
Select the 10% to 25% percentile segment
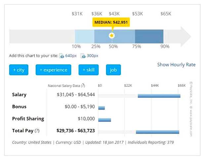pos(84,36)
